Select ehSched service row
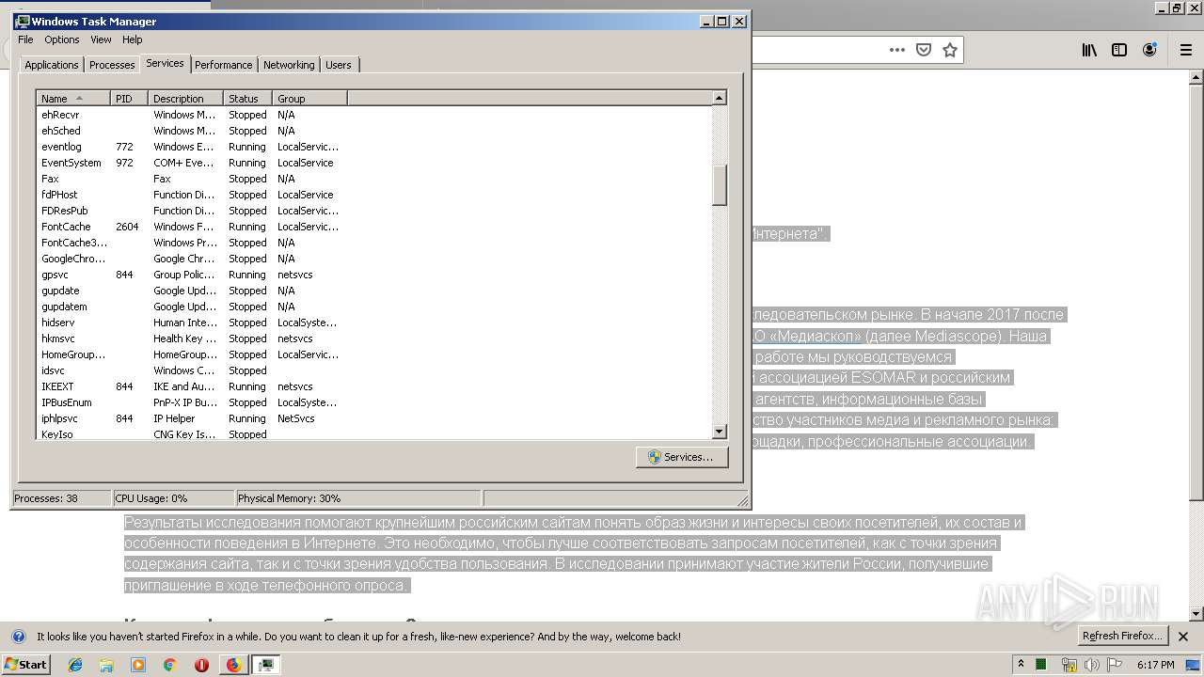Image resolution: width=1204 pixels, height=677 pixels. (374, 131)
